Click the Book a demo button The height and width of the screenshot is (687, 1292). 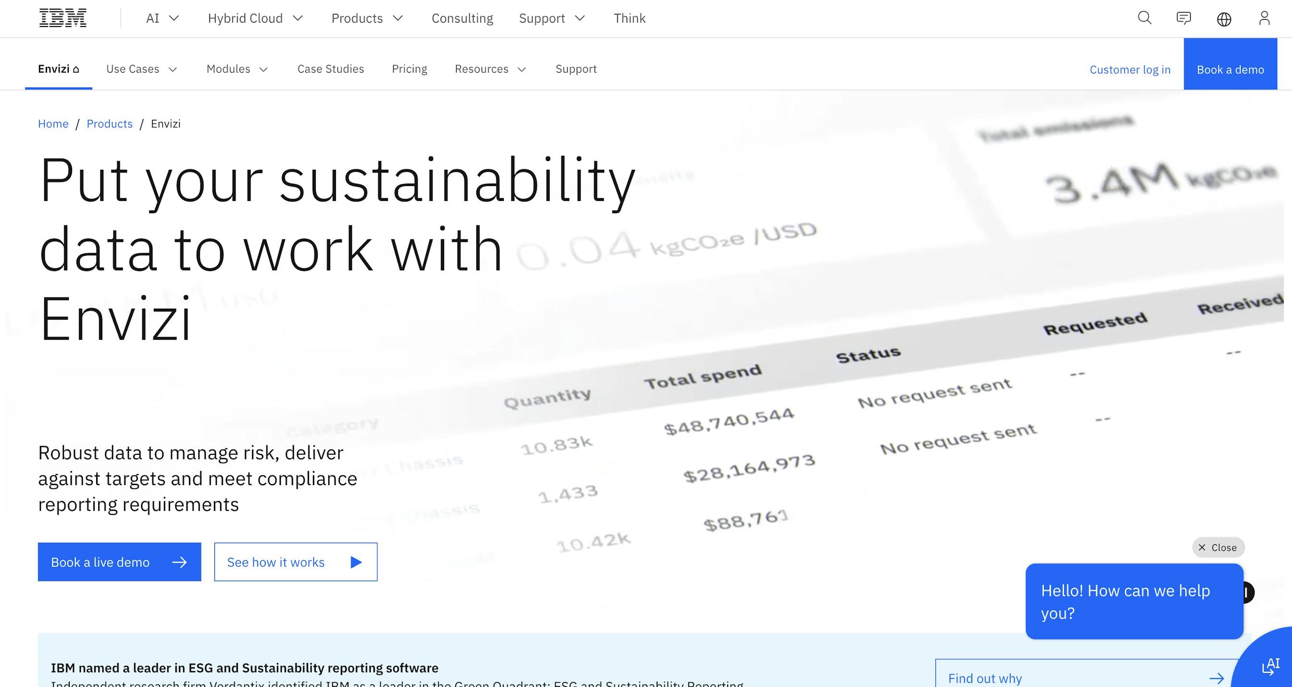(x=1230, y=69)
